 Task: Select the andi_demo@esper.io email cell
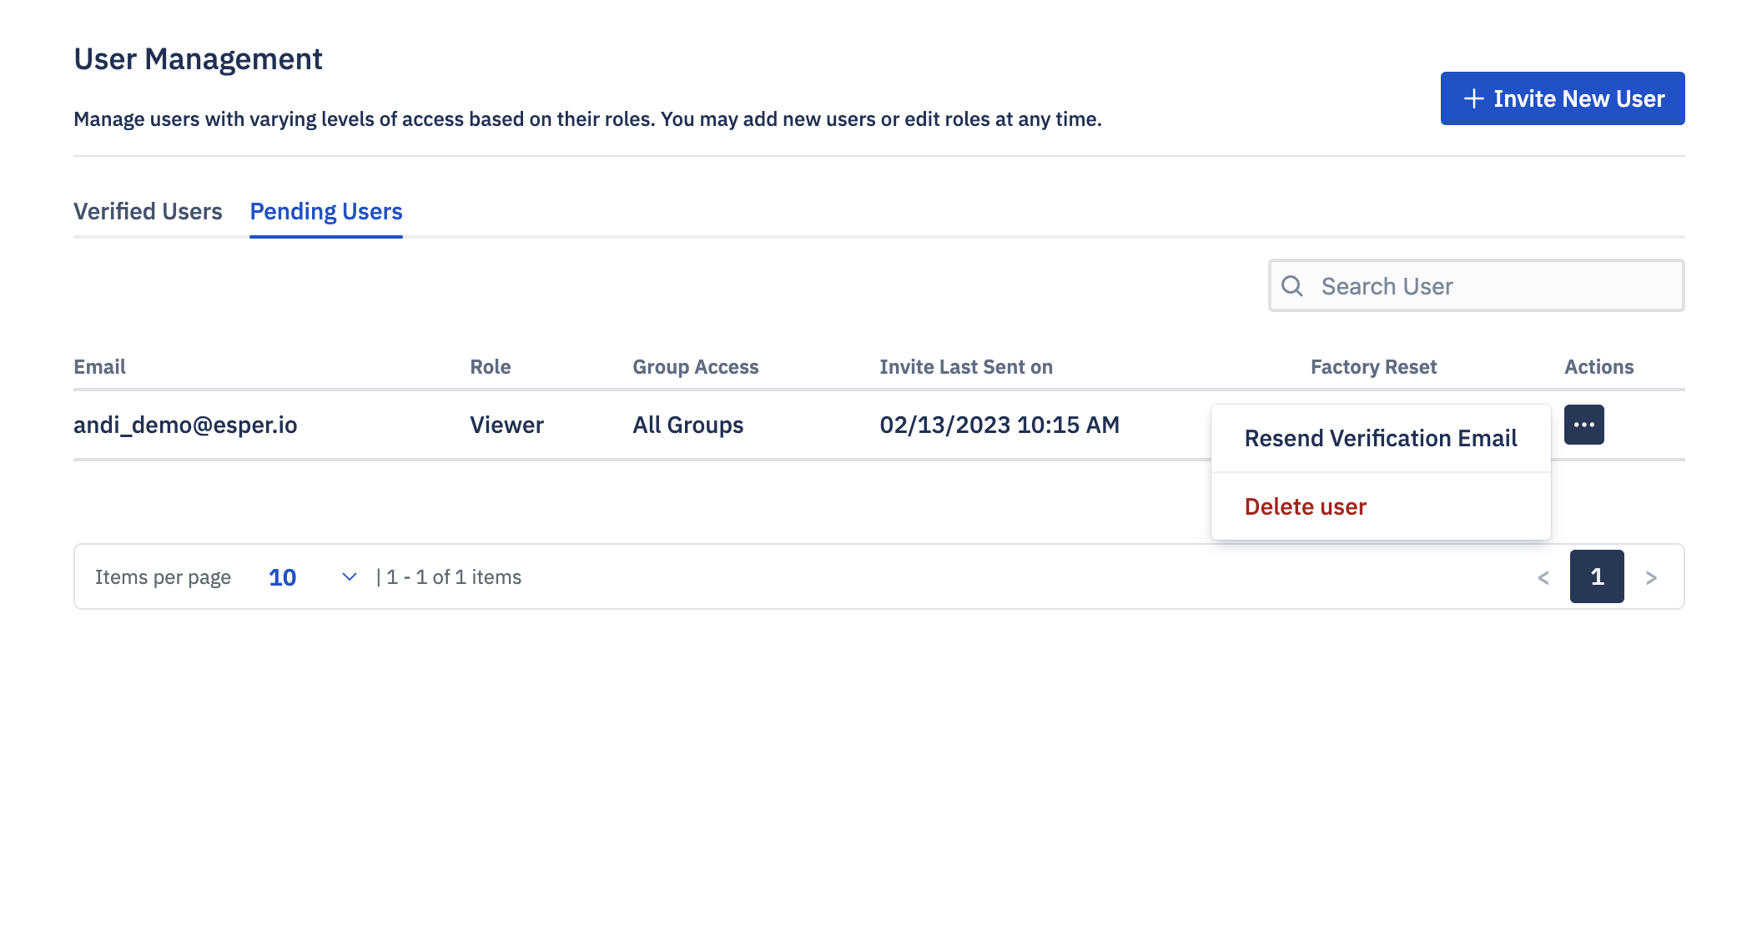(x=185, y=425)
